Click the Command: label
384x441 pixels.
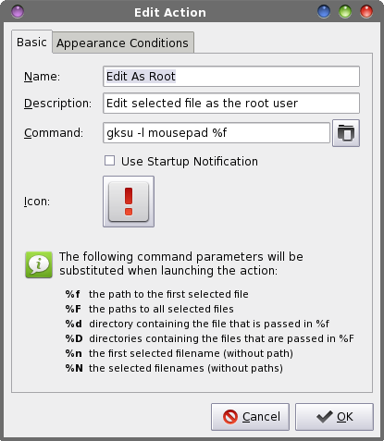54,133
